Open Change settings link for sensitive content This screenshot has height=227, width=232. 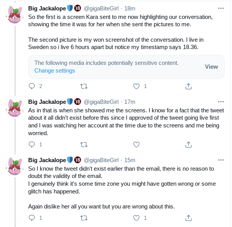pos(54,71)
